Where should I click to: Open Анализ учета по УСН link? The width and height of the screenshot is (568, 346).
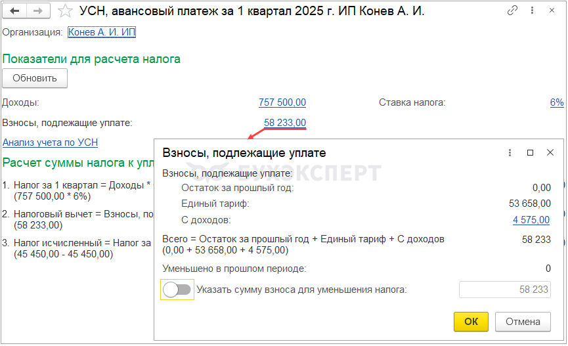click(51, 142)
